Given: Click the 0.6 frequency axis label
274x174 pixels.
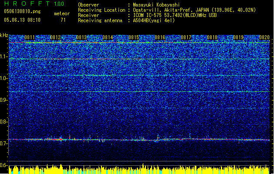Looking at the screenshot, I should click(x=3, y=165).
